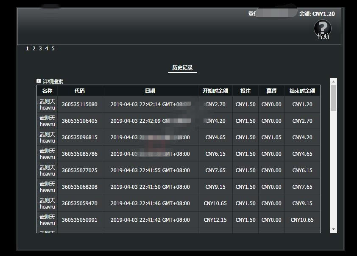Image resolution: width=357 pixels, height=256 pixels.
Task: Click the CNY1.05 winnings cell
Action: (x=271, y=138)
